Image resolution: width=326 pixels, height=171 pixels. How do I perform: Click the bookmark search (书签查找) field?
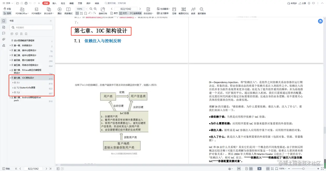coord(31,27)
